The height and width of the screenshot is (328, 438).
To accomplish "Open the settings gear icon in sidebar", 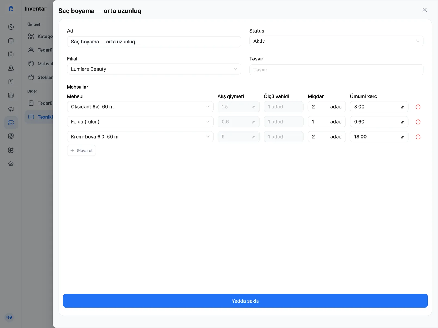I will click(11, 164).
